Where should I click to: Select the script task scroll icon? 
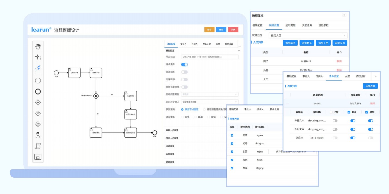(x=38, y=146)
